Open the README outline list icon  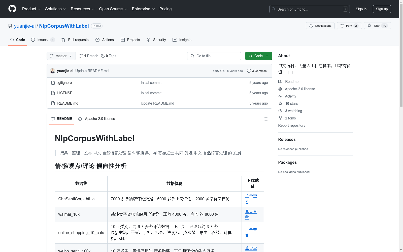coord(266,119)
